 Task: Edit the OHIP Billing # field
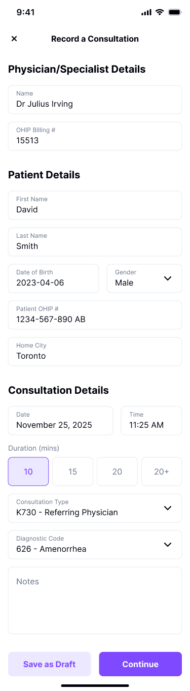(95, 136)
